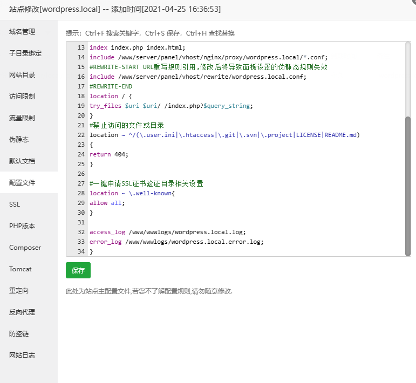Click the 'return 404;' line
Image resolution: width=416 pixels, height=383 pixels.
point(109,154)
